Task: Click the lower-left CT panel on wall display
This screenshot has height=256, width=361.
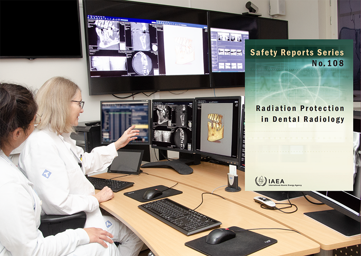Action: [x=108, y=63]
